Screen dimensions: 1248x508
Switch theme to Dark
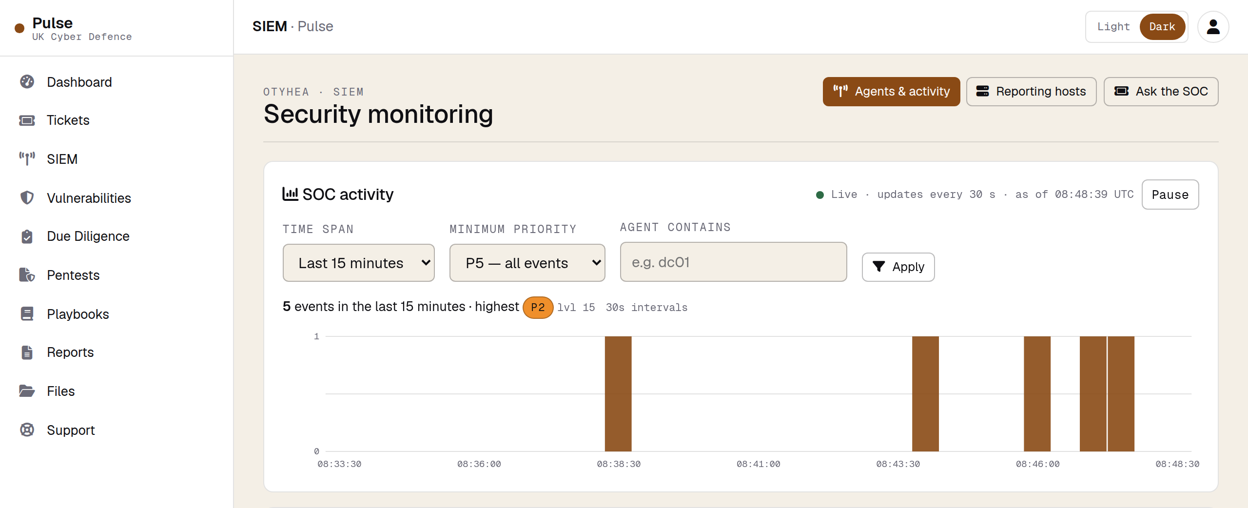(x=1162, y=27)
